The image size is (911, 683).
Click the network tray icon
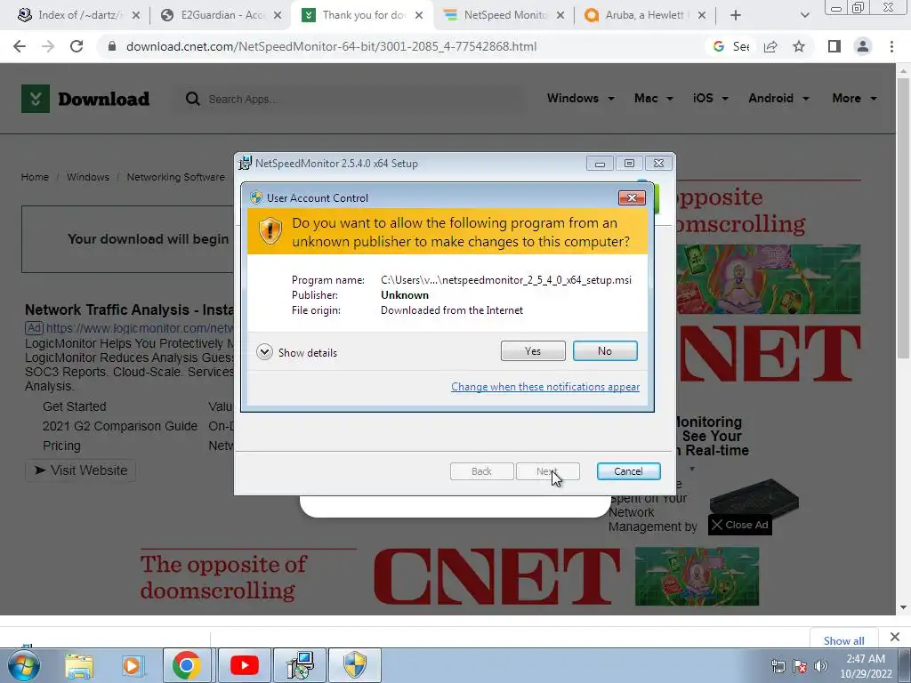(778, 666)
